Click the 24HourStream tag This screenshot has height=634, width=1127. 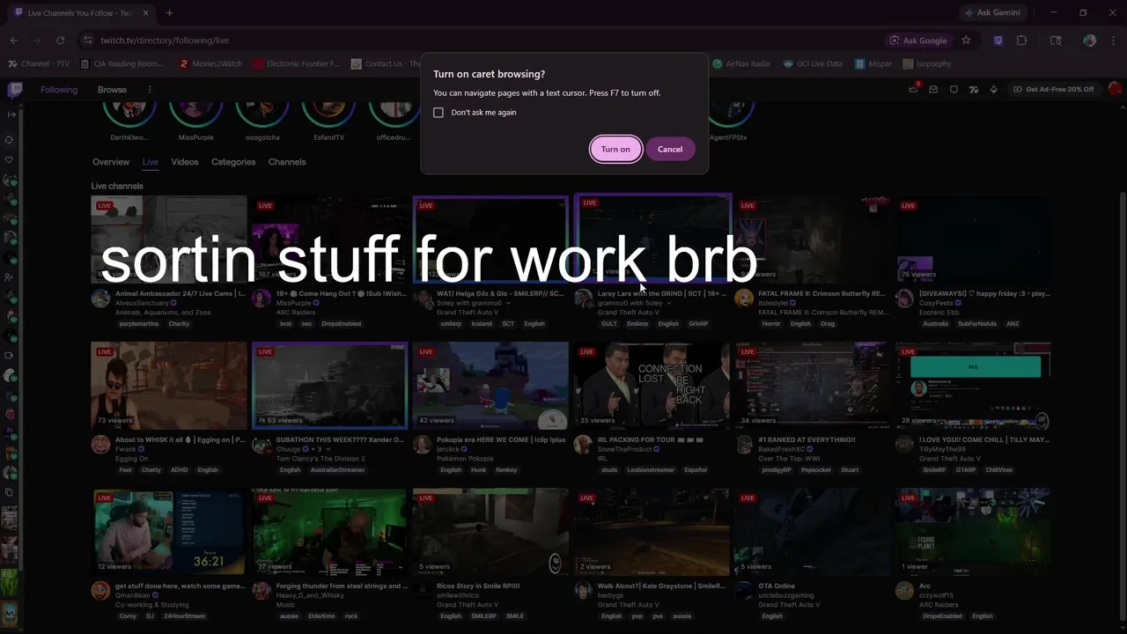pos(183,616)
